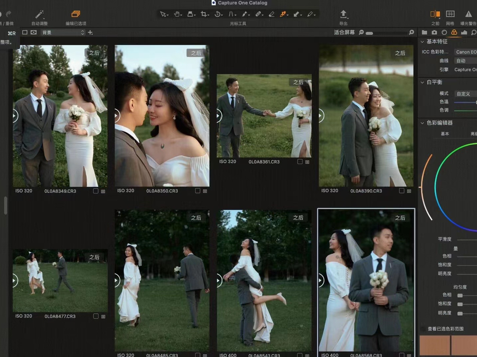Toggle the 之前 (before) comparison icon
Image resolution: width=477 pixels, height=357 pixels.
[x=435, y=14]
